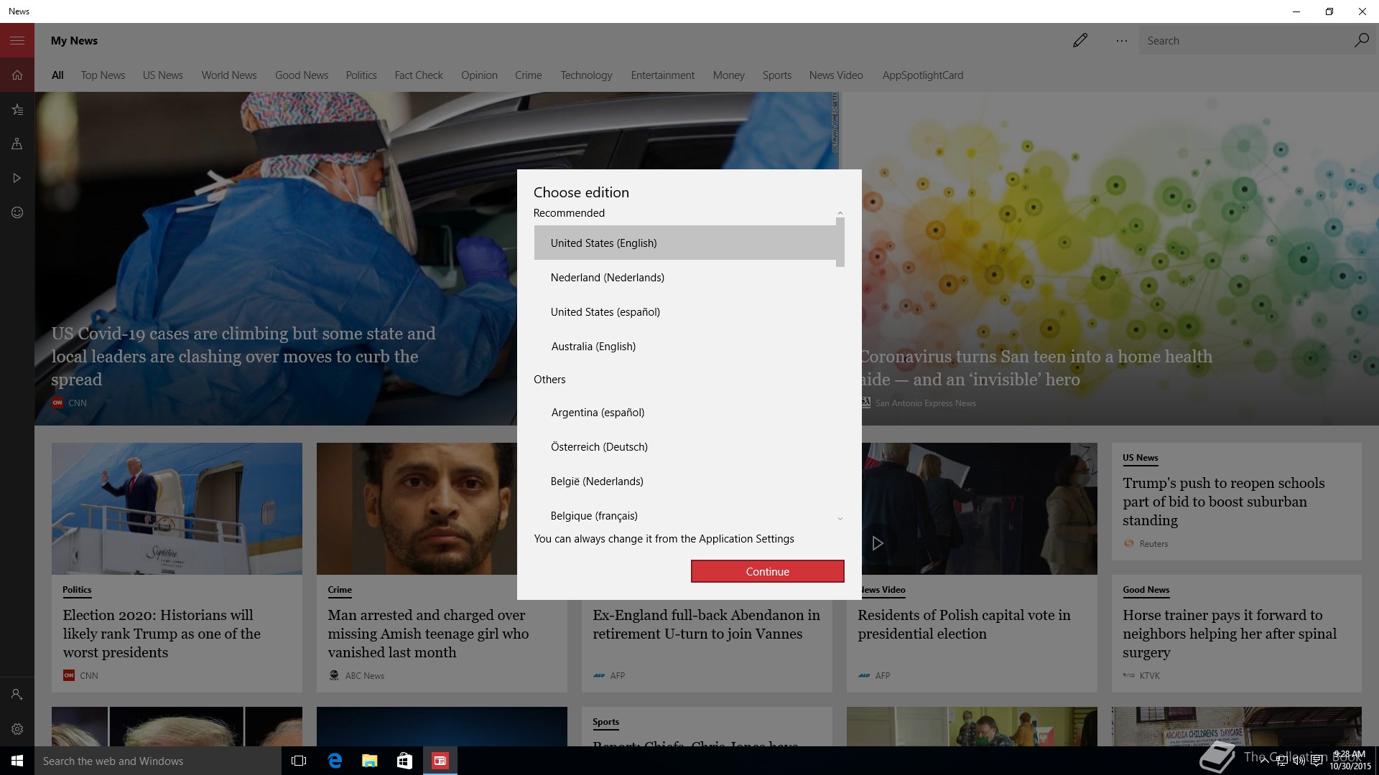Viewport: 1379px width, 775px height.
Task: Open the News Video tab
Action: click(836, 75)
